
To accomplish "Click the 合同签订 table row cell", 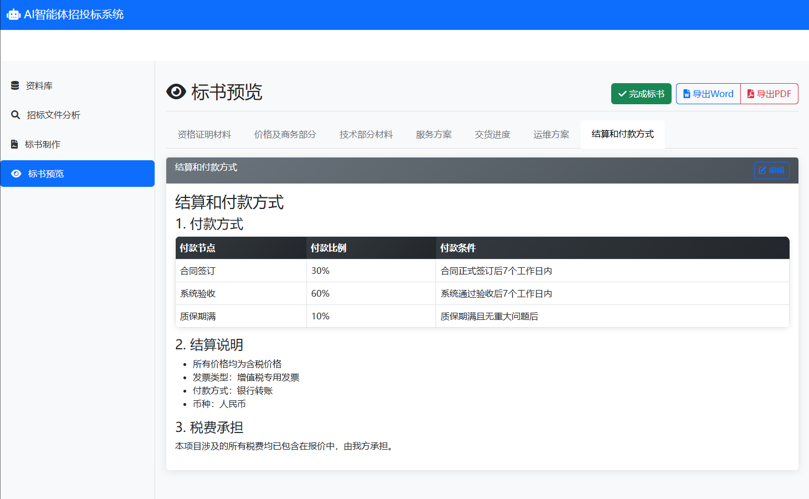I will coord(198,271).
